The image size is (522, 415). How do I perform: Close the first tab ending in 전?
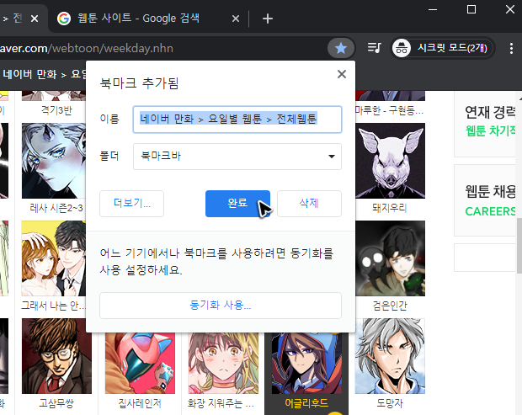tap(35, 19)
